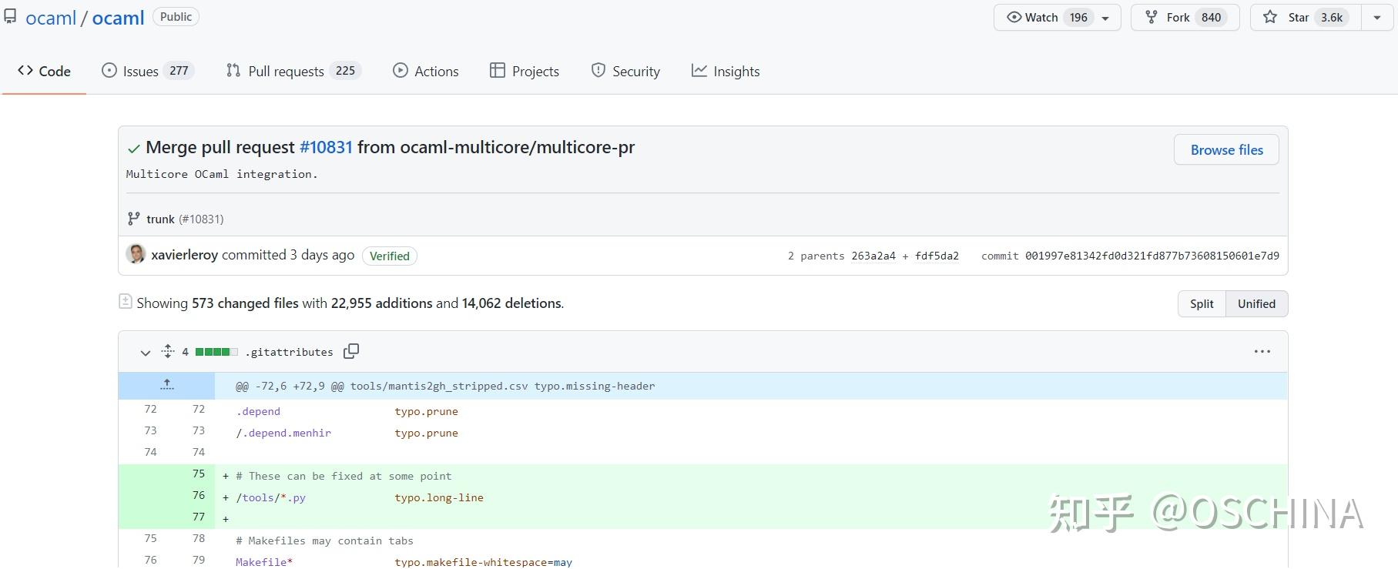Screen dimensions: 1398x569
Task: Click the 'typo.long-line' attribute text
Action: [439, 497]
